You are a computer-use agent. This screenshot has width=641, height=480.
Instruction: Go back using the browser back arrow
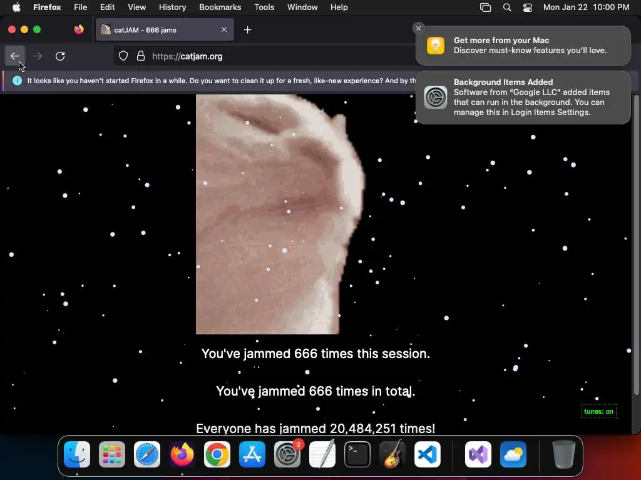[15, 56]
